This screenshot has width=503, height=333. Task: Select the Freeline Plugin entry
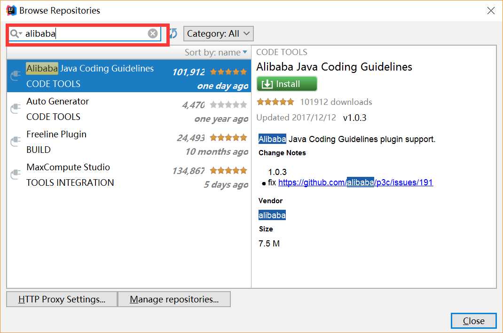pos(129,142)
